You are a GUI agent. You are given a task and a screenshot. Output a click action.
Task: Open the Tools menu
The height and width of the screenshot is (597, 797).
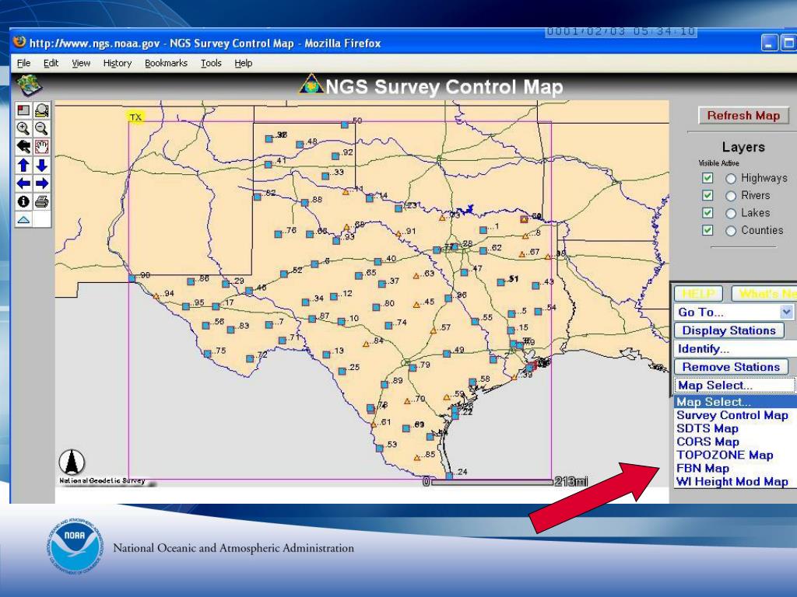[211, 63]
